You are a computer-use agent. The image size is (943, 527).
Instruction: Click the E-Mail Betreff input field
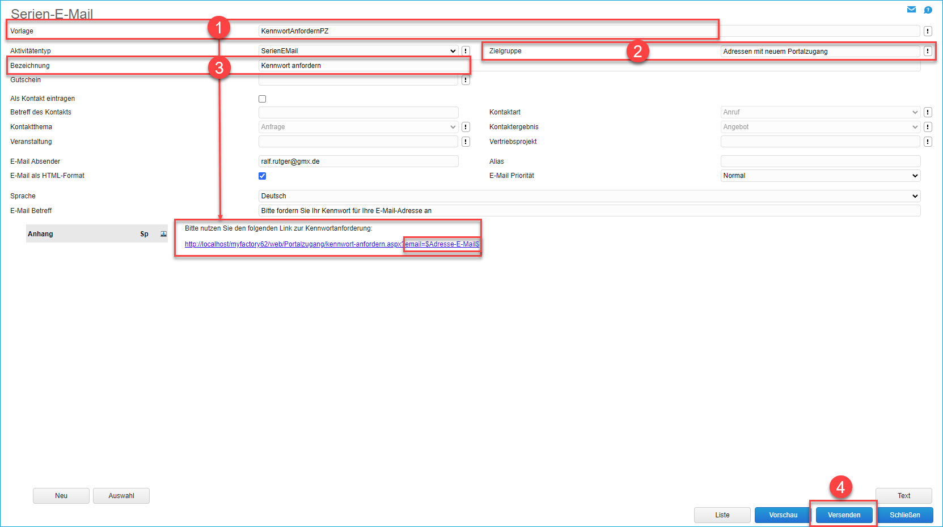[589, 211]
